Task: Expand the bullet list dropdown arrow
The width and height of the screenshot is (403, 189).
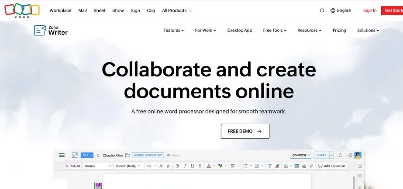Action: click(251, 166)
